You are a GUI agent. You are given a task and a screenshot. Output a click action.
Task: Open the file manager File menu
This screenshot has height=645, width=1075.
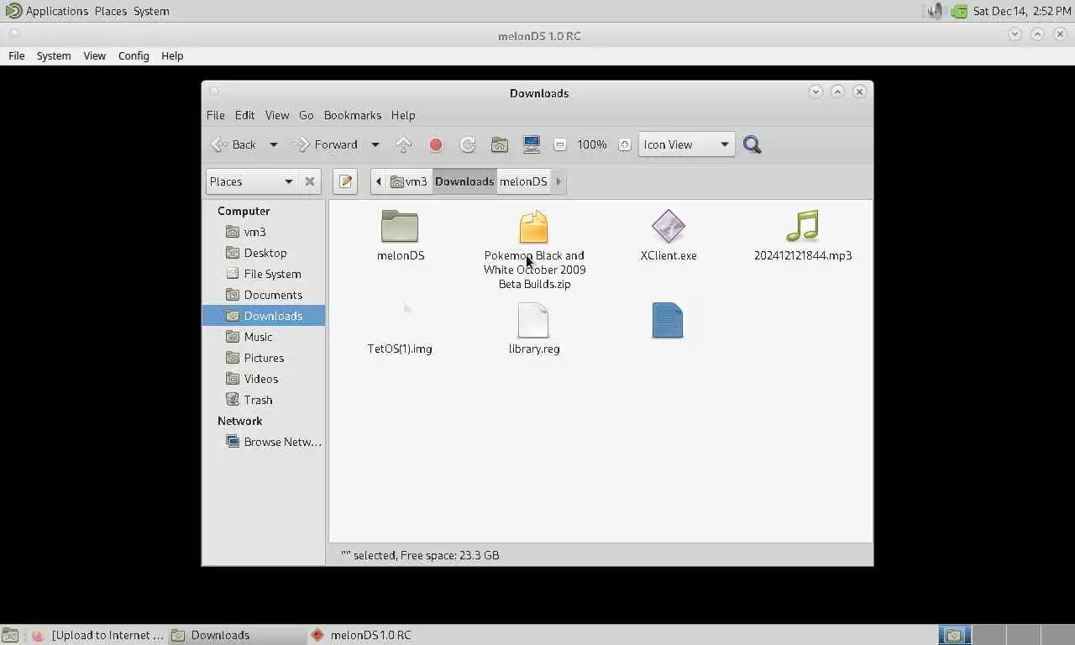216,115
